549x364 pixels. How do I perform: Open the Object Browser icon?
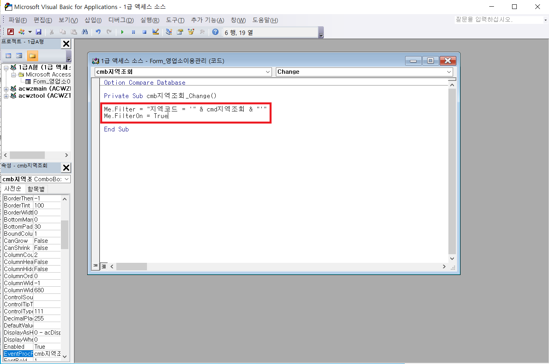click(x=191, y=32)
